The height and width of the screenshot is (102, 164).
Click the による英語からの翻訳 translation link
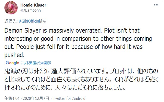[36, 63]
